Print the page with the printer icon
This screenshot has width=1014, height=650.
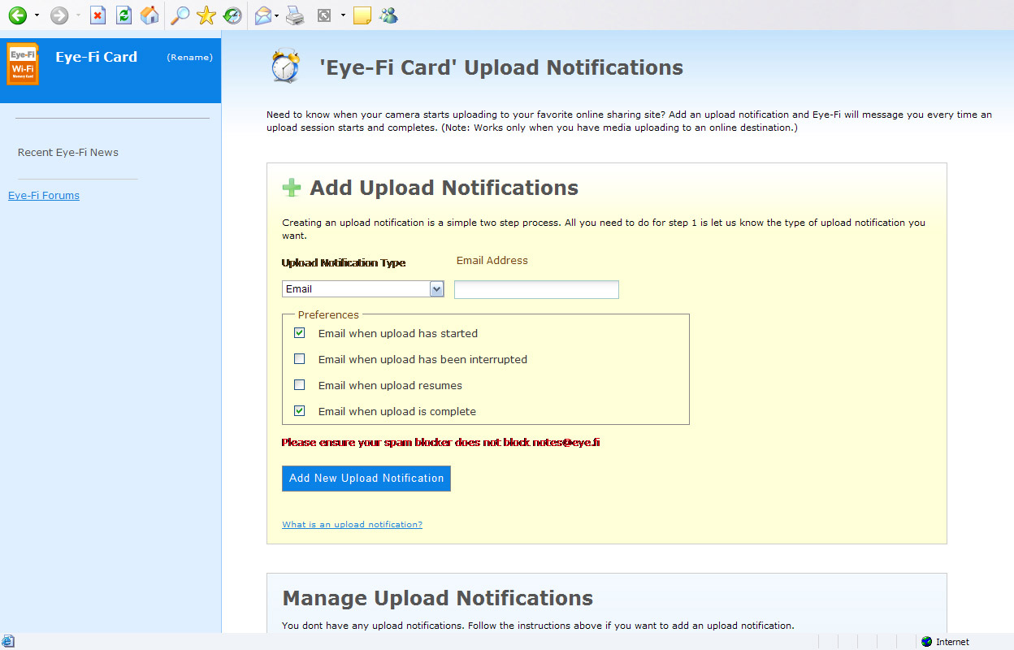coord(296,15)
